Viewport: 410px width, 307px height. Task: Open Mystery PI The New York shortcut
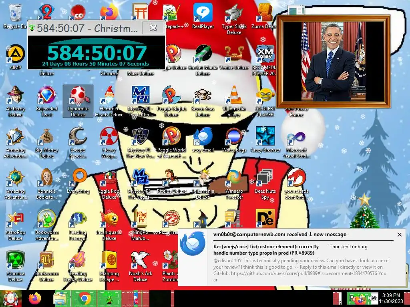141,143
